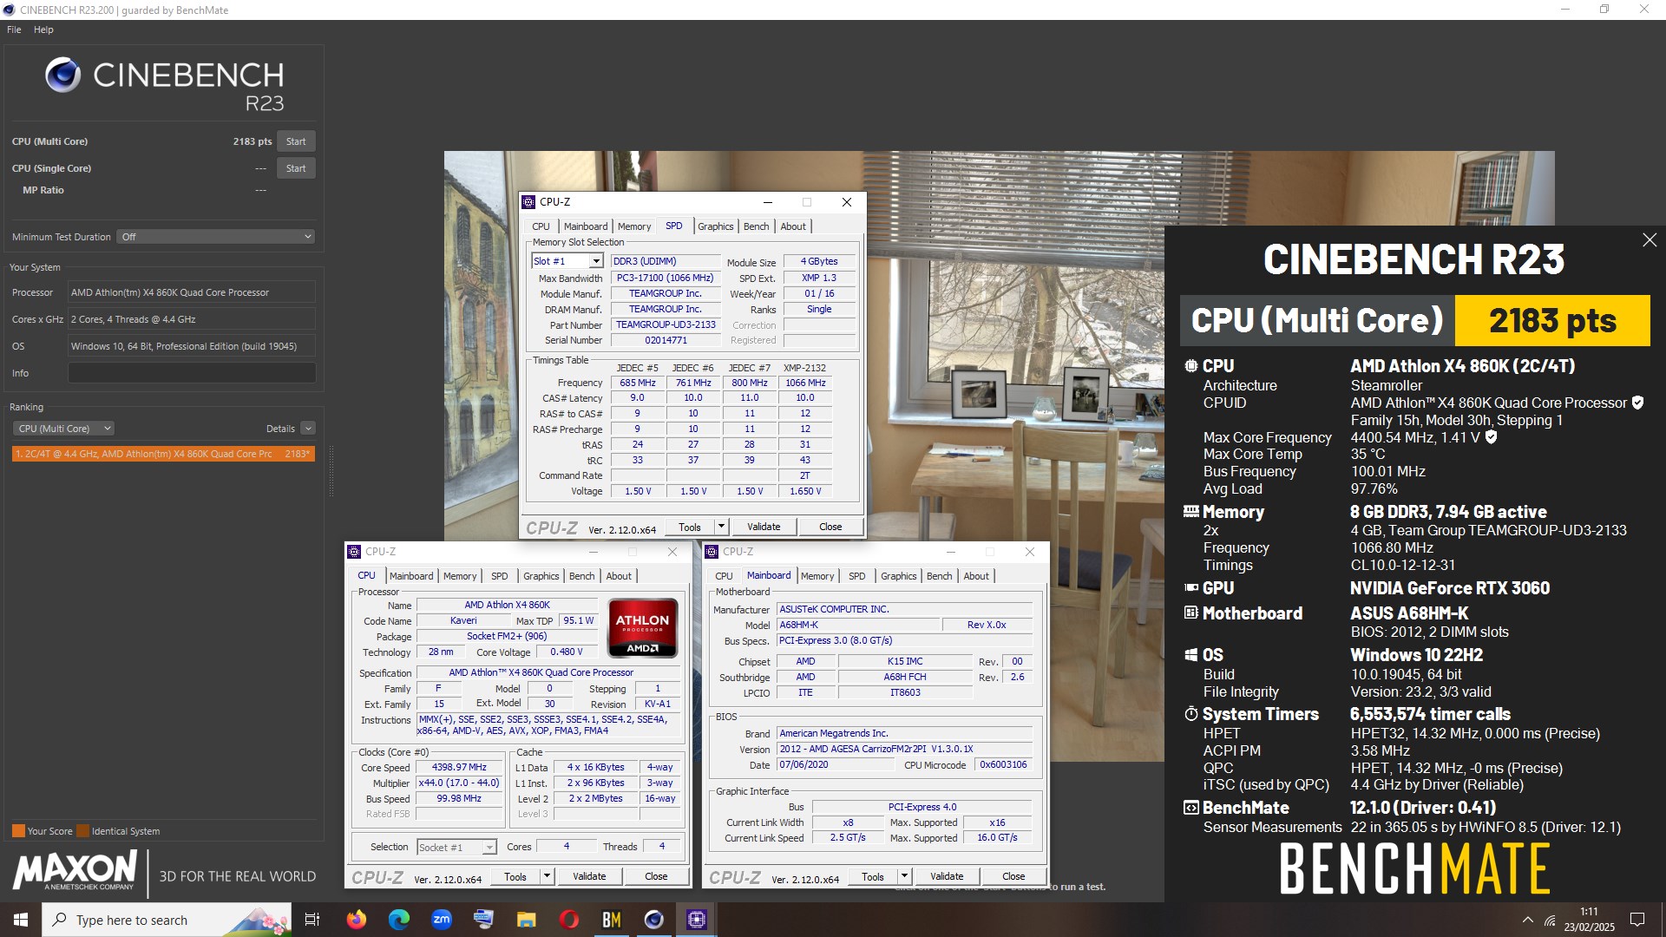Switch to BenchMate taskbar icon
The width and height of the screenshot is (1666, 937).
tap(612, 920)
